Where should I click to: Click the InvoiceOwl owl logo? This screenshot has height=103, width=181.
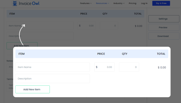(x=15, y=3)
